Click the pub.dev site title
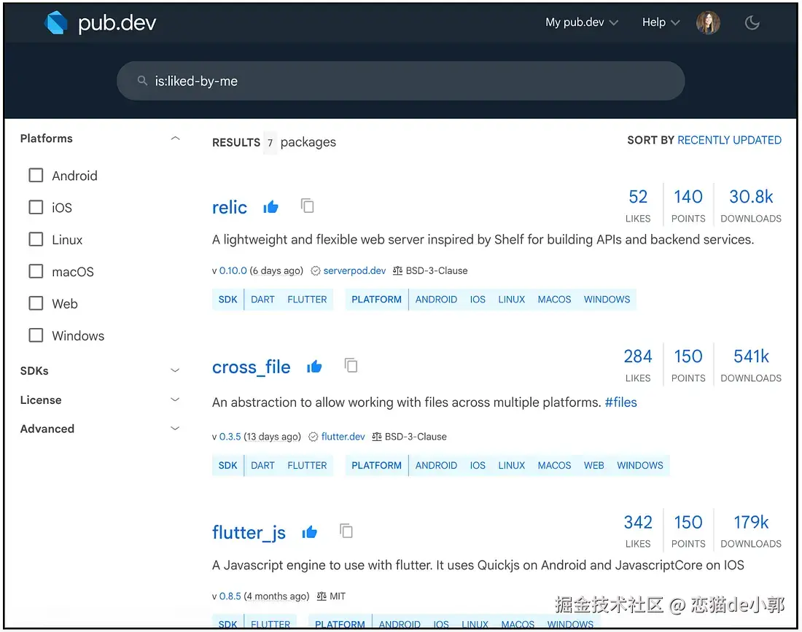The width and height of the screenshot is (802, 632). [x=117, y=23]
